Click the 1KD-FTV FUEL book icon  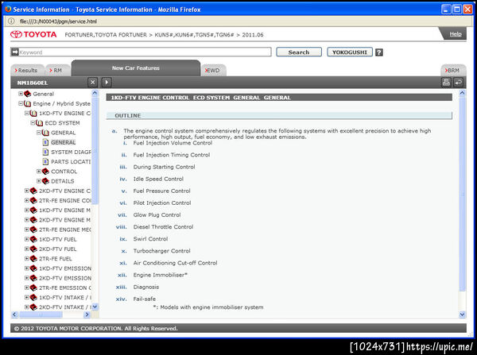click(33, 239)
